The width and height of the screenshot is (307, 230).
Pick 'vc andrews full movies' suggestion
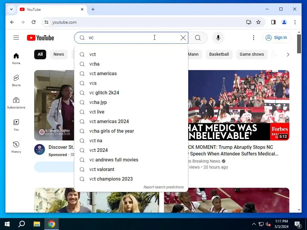pyautogui.click(x=131, y=160)
